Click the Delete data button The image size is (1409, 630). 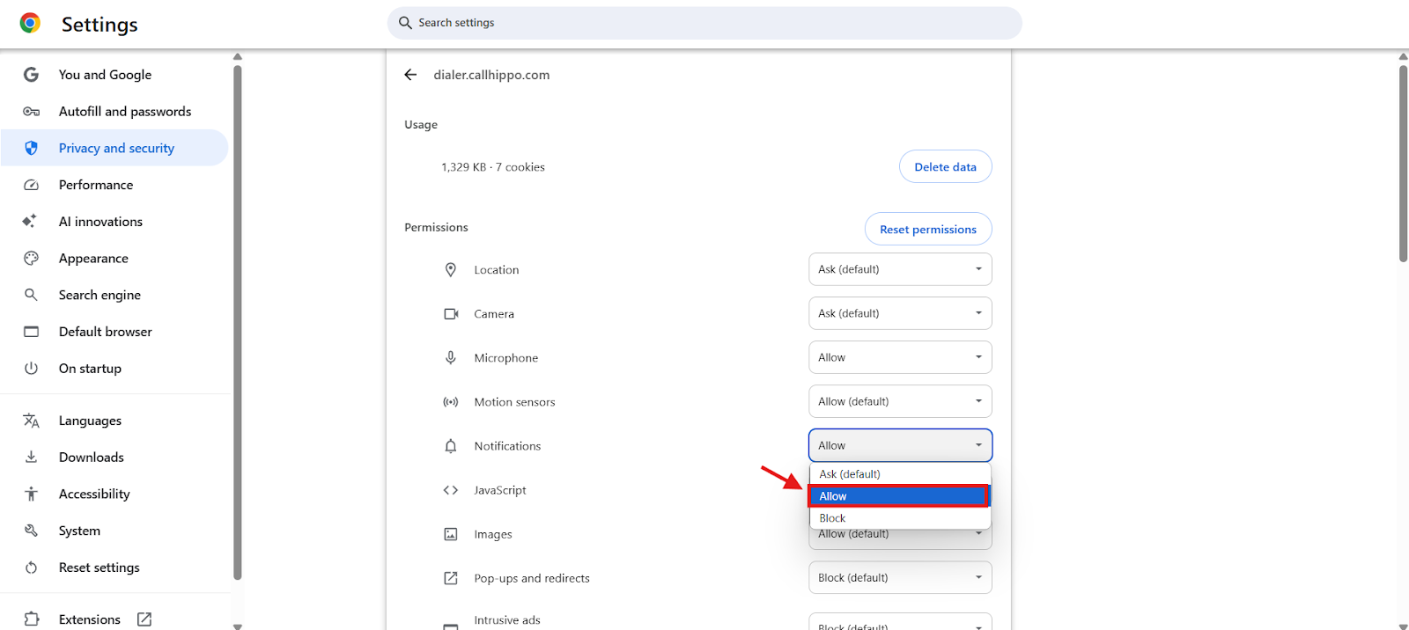(x=945, y=167)
